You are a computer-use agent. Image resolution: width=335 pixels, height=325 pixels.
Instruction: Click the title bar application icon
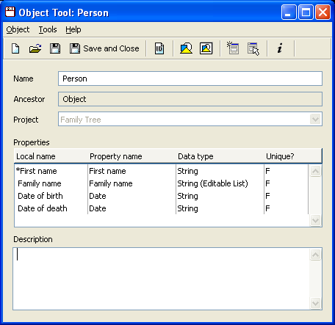click(10, 12)
